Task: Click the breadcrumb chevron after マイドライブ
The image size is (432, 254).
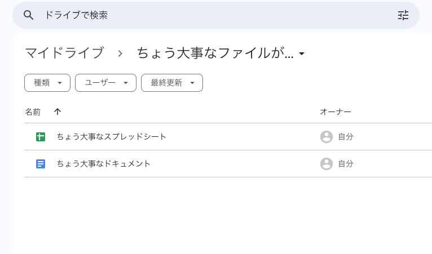Action: click(x=120, y=54)
